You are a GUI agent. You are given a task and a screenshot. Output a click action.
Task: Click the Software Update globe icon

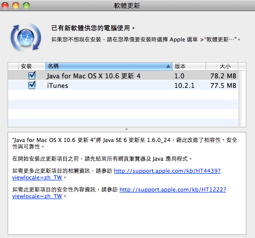click(26, 37)
